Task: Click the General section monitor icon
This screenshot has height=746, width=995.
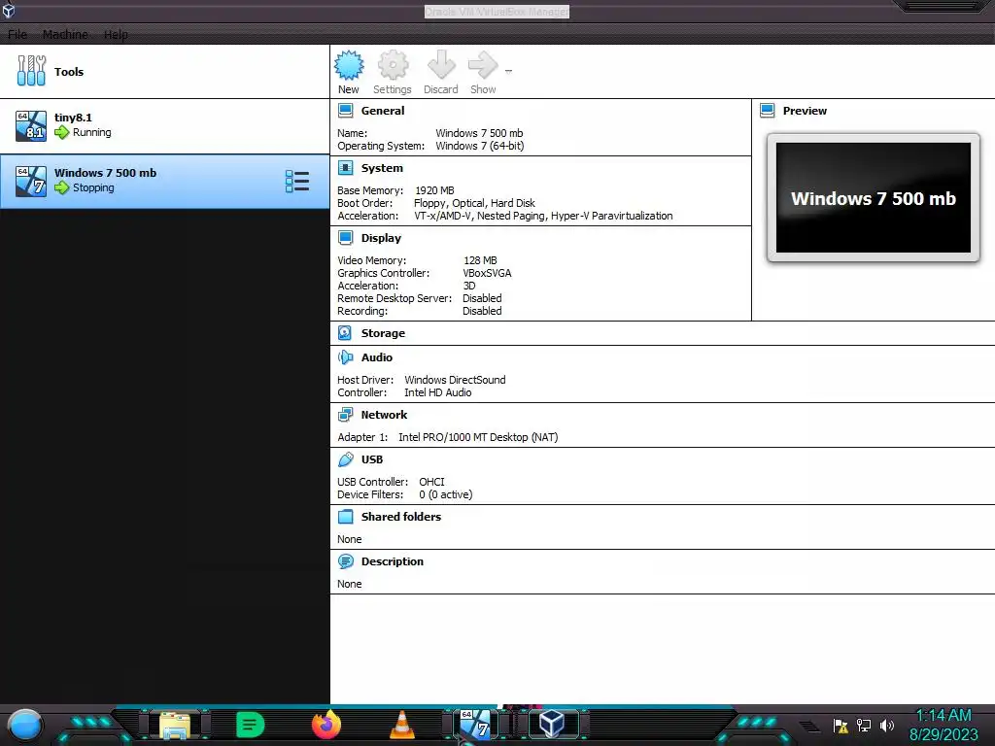Action: tap(345, 111)
